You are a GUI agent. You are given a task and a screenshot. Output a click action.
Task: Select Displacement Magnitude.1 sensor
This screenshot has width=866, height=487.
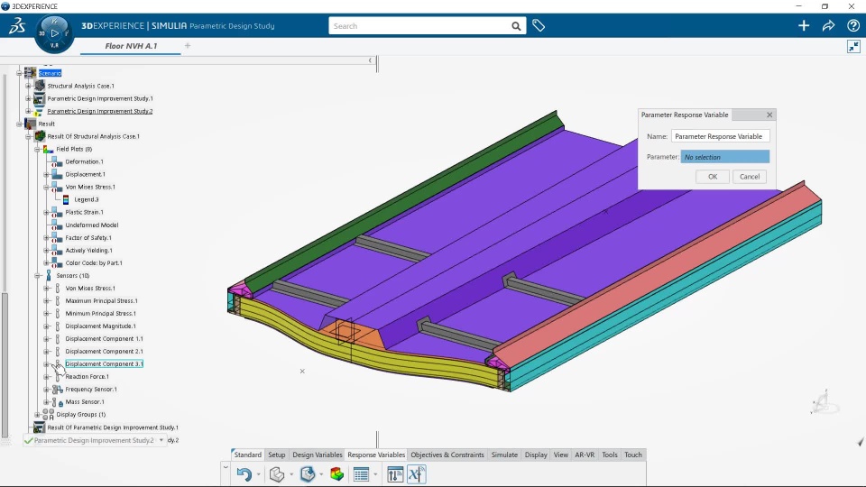(x=100, y=326)
